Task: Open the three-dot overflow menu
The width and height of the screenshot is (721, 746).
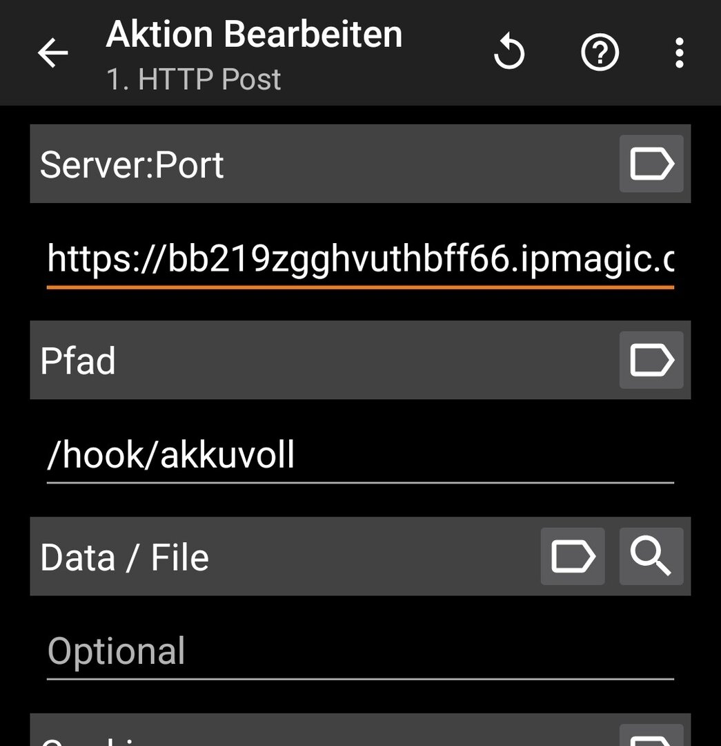Action: pyautogui.click(x=679, y=53)
